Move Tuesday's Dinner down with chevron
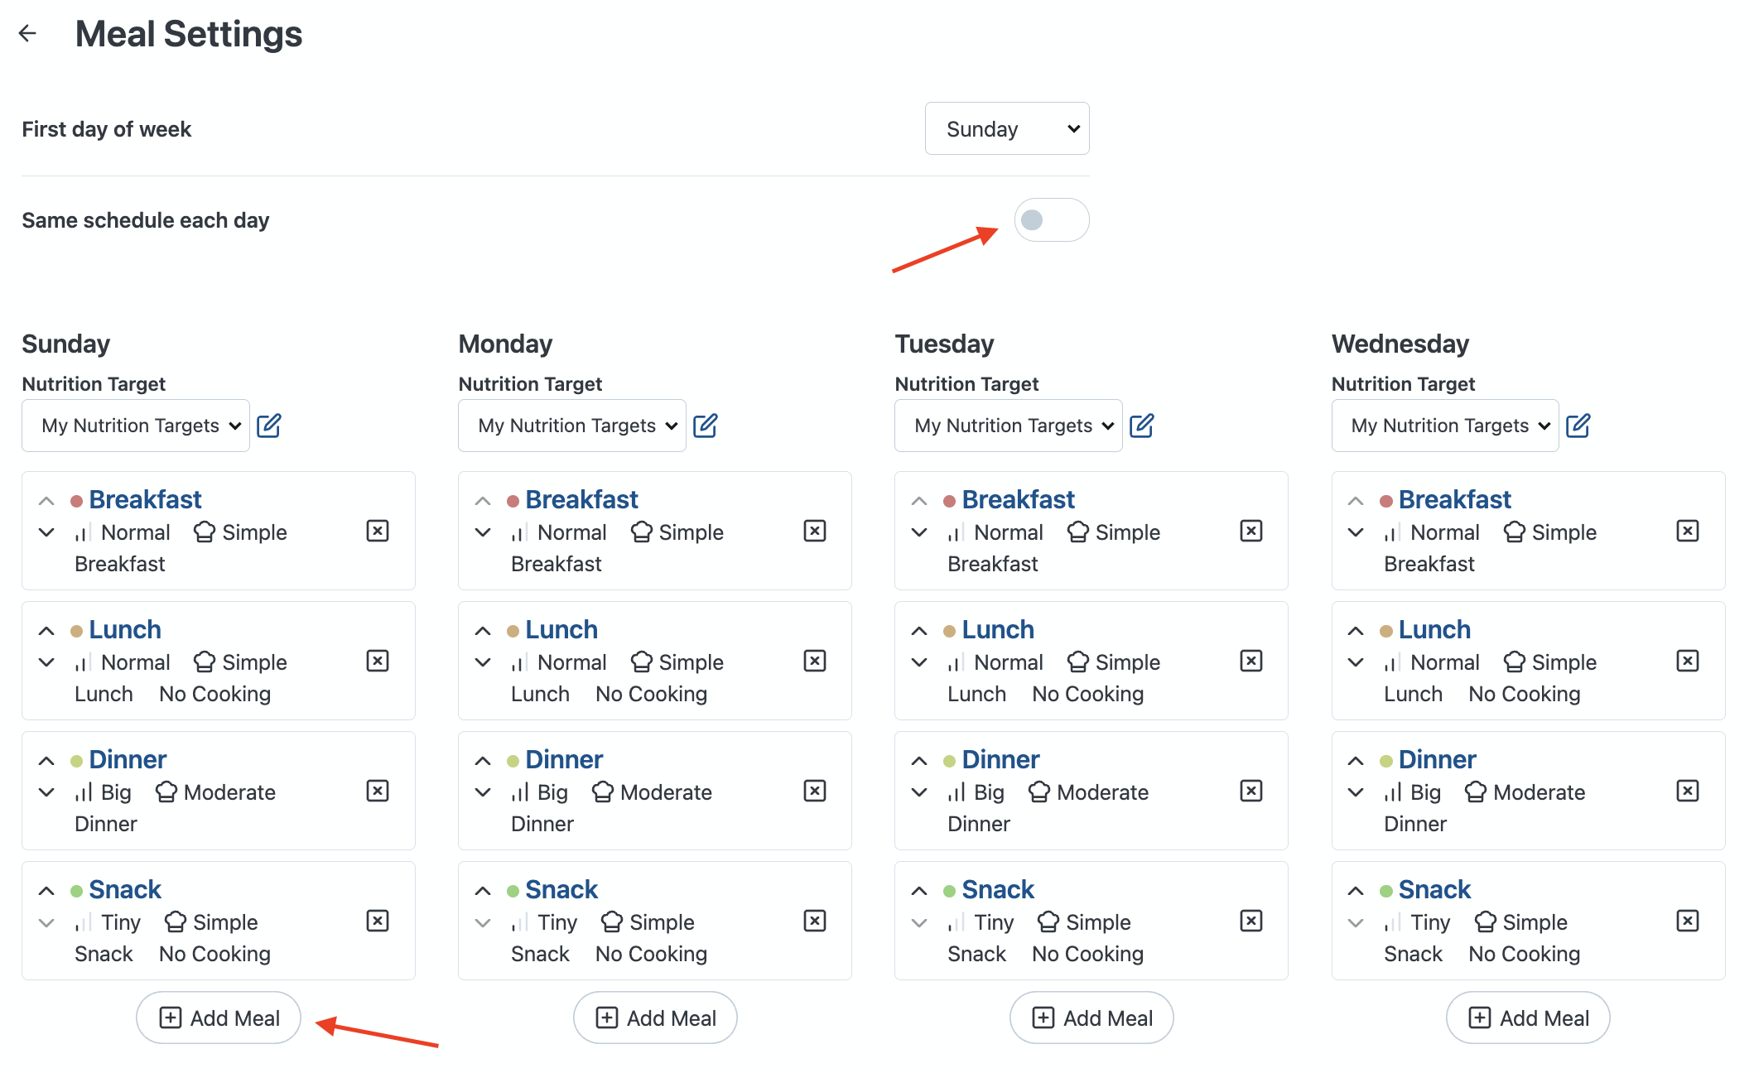The image size is (1754, 1073). tap(919, 792)
